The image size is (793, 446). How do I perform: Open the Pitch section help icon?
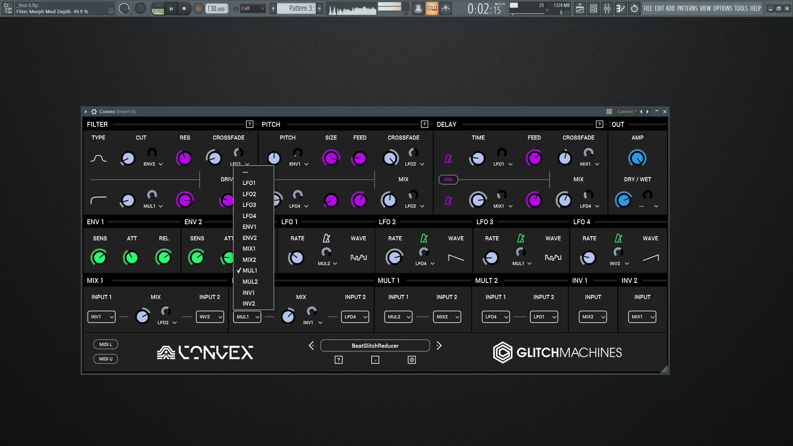(424, 124)
